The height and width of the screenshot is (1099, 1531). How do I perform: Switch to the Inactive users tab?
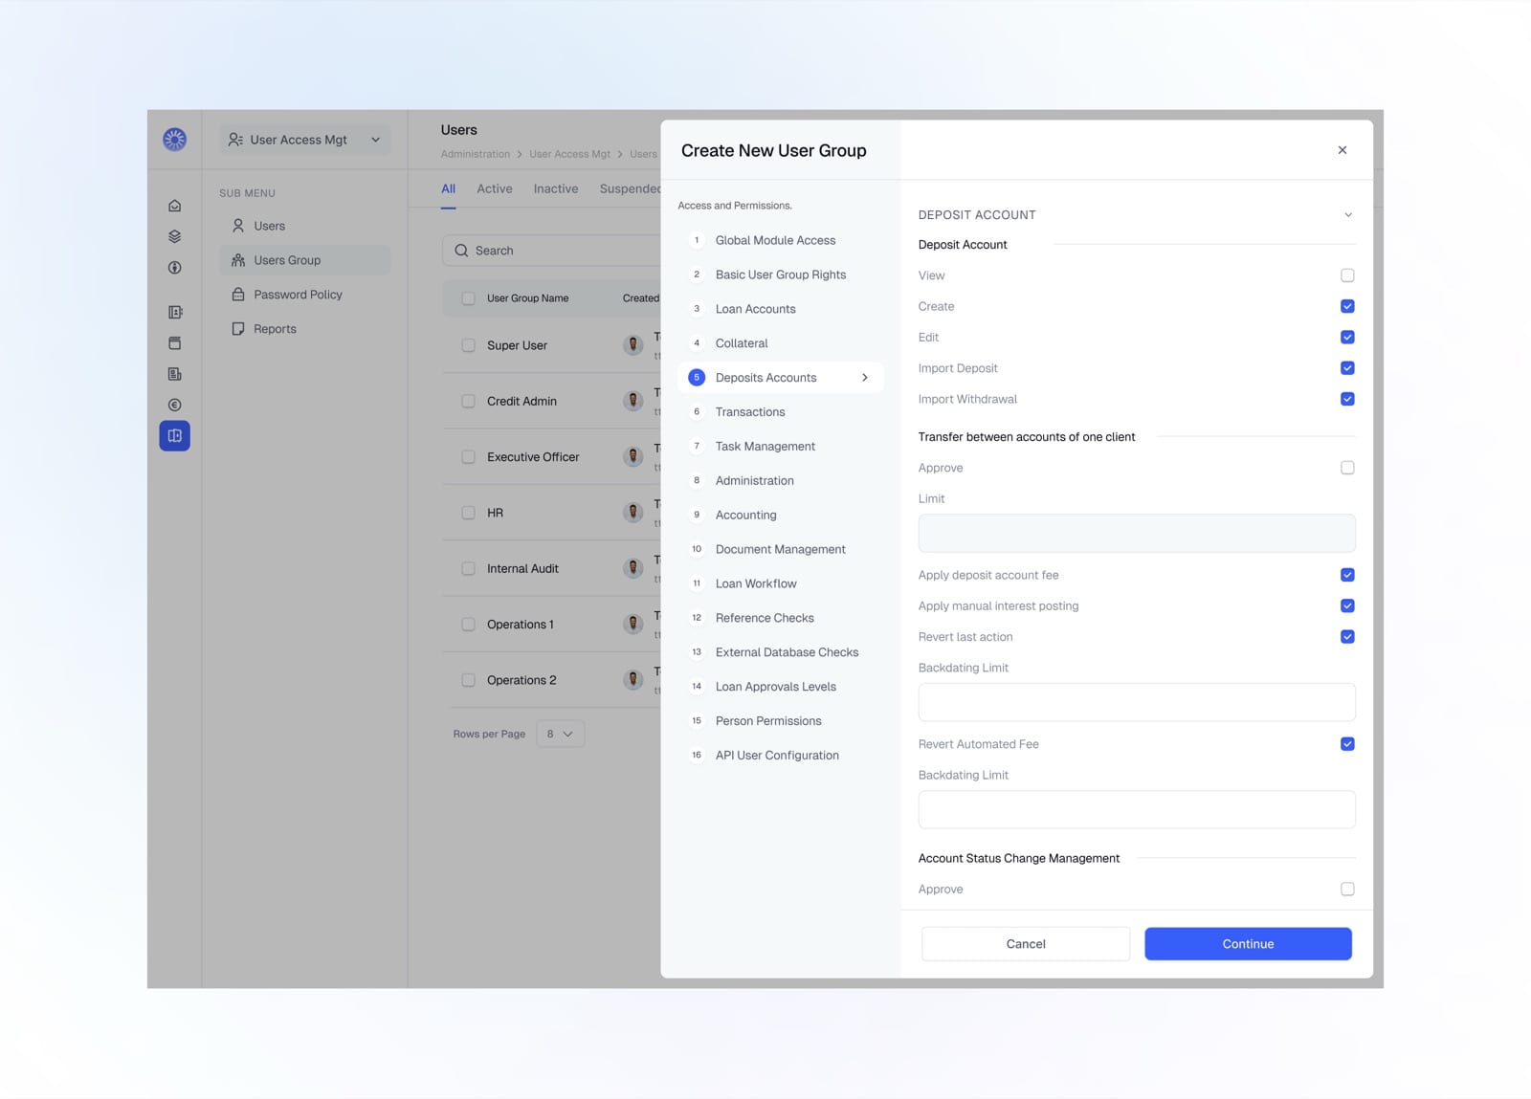(556, 188)
